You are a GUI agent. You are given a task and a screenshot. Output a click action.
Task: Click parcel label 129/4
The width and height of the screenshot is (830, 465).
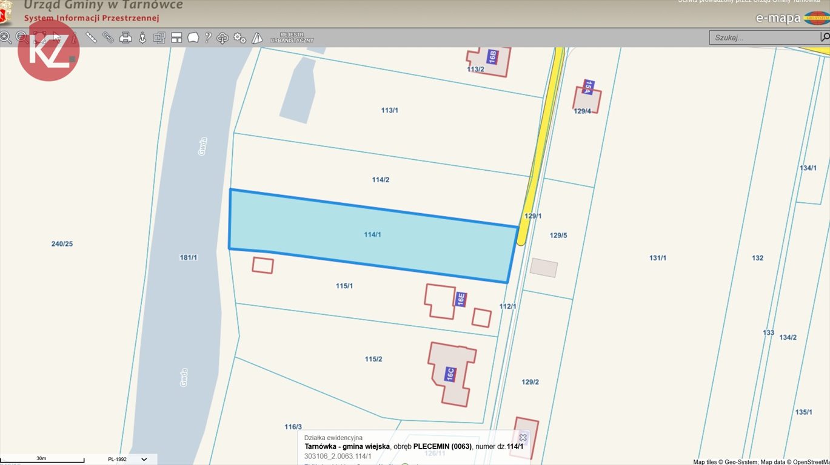click(x=583, y=111)
